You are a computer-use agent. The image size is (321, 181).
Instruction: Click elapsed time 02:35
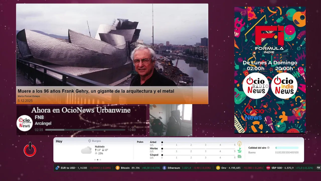(x=39, y=130)
